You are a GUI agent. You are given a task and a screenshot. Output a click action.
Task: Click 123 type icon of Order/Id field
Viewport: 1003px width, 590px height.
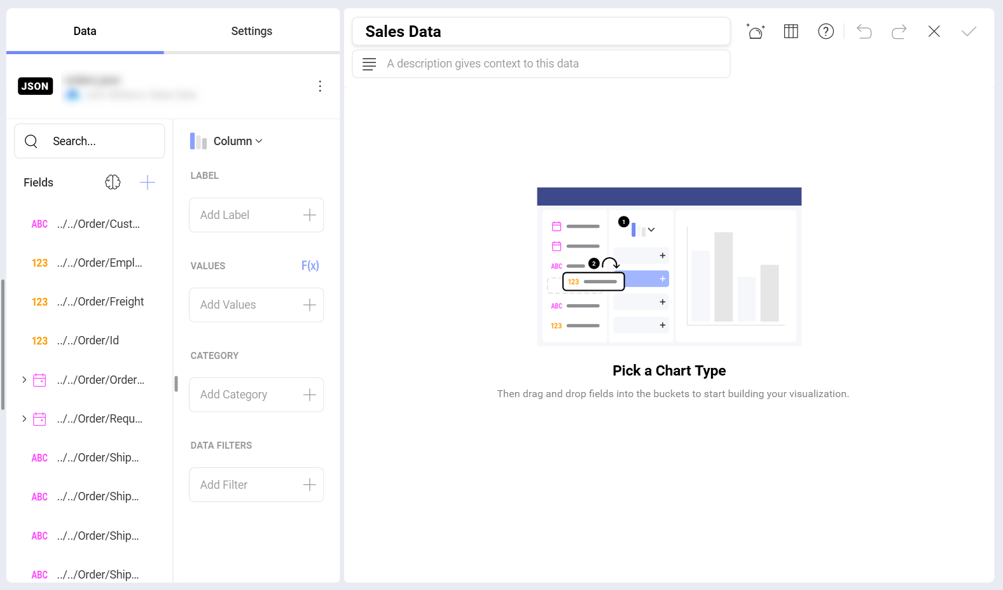click(39, 341)
